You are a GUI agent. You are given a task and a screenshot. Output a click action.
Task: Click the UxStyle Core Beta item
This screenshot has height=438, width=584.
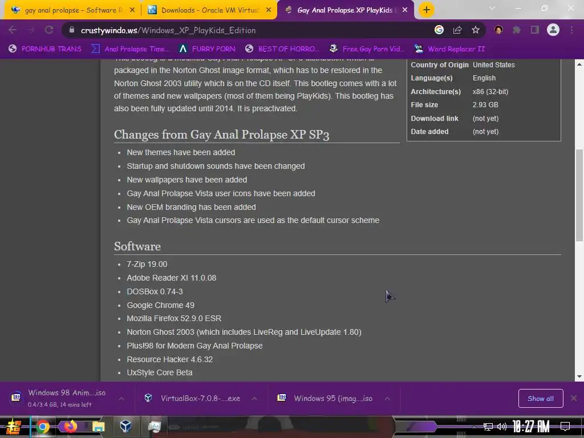[160, 372]
